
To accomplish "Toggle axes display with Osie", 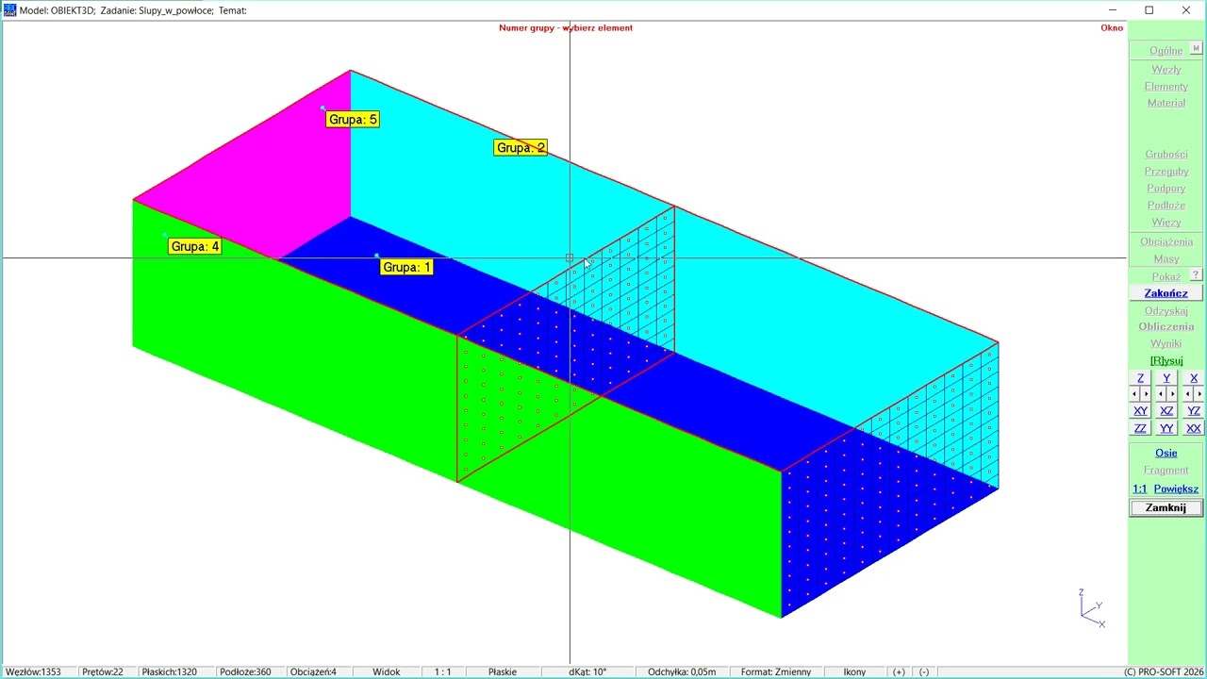I will [1166, 453].
